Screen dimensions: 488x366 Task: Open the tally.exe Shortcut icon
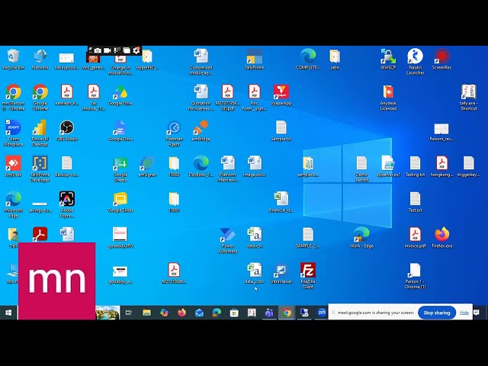coord(468,97)
